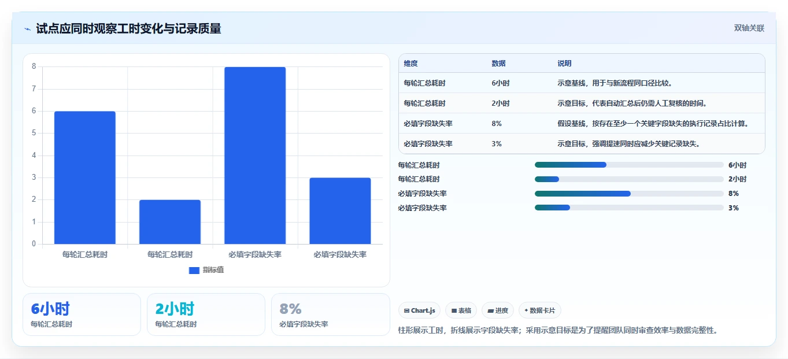Click the progress bar labeled 2小时

pyautogui.click(x=629, y=179)
